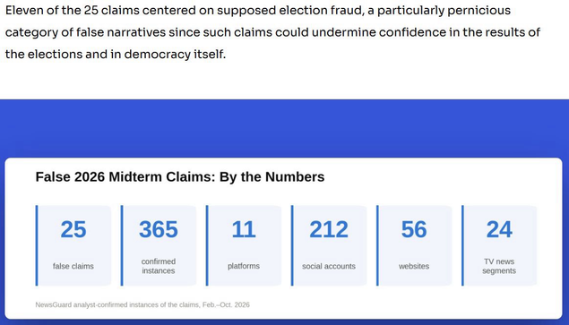Viewport: 569px width, 325px height.
Task: Click the 'TV news segments' label
Action: [x=499, y=266]
